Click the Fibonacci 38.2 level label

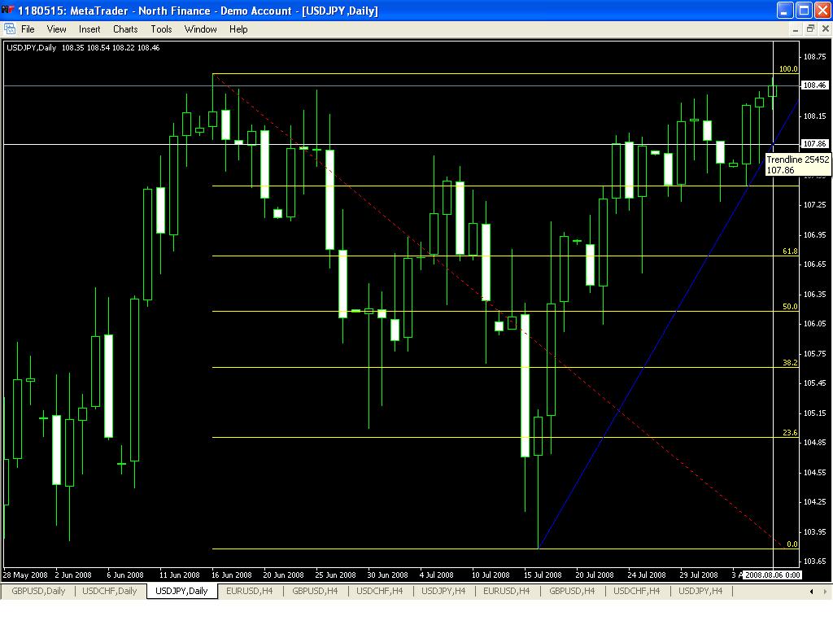pyautogui.click(x=790, y=362)
